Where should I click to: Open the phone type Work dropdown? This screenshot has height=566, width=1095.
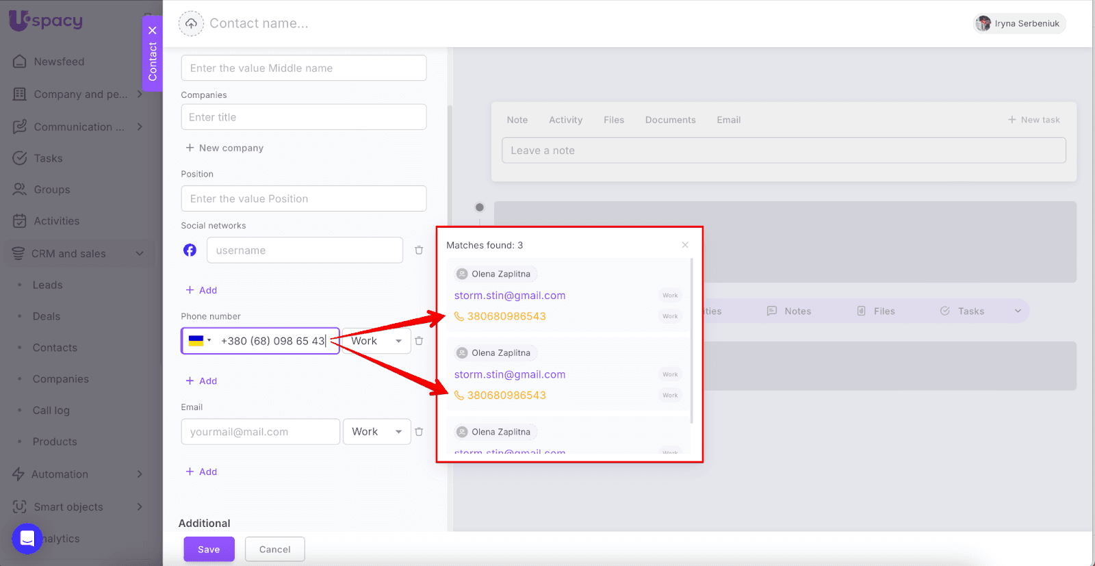click(376, 341)
